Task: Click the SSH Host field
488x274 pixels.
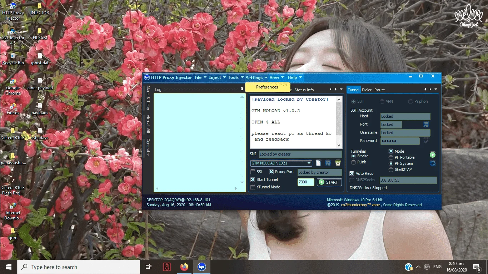Action: point(405,116)
